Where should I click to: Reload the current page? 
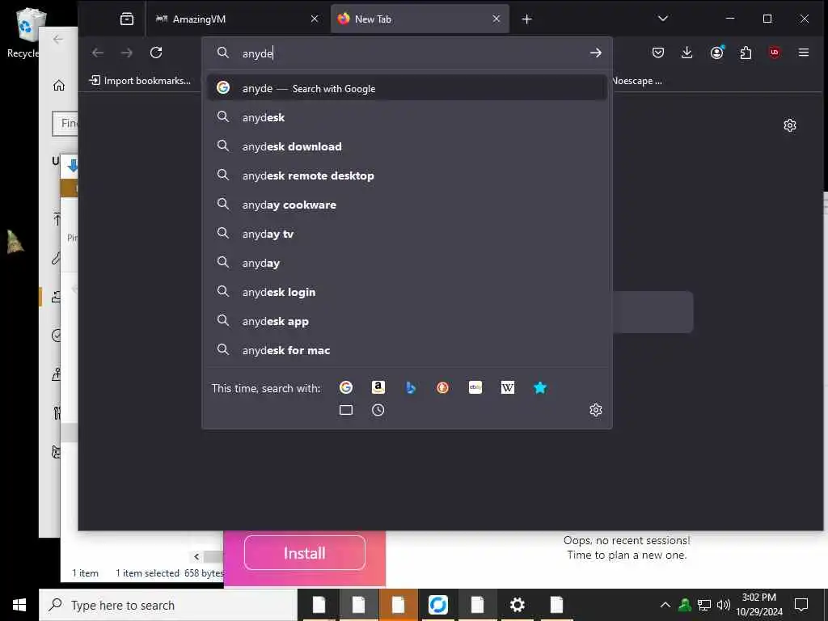click(156, 53)
